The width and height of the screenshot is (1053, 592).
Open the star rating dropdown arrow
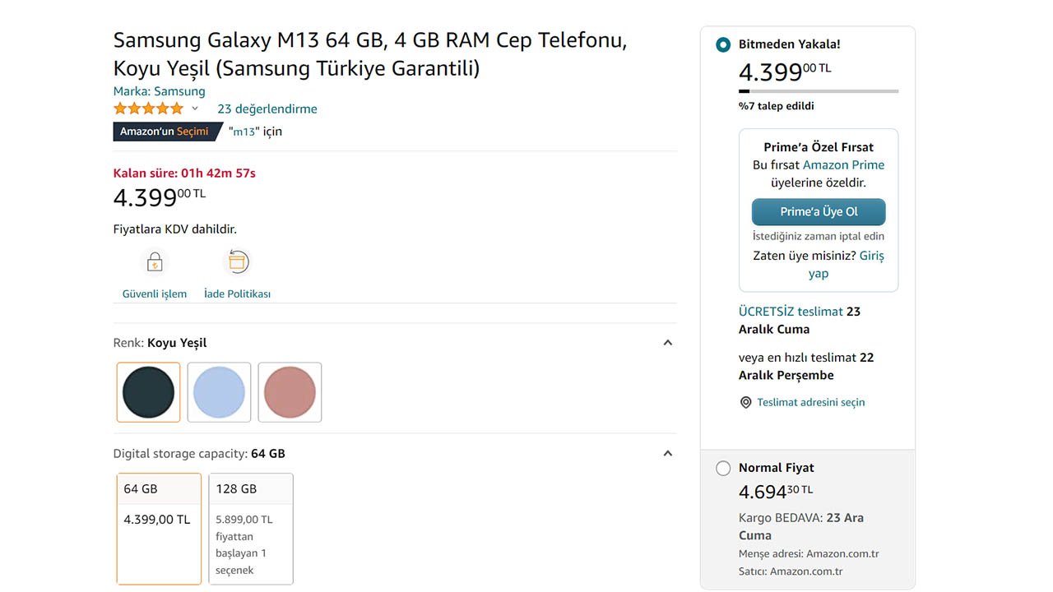[195, 109]
